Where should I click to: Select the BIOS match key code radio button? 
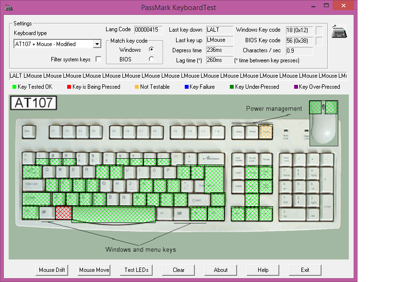[x=151, y=59]
